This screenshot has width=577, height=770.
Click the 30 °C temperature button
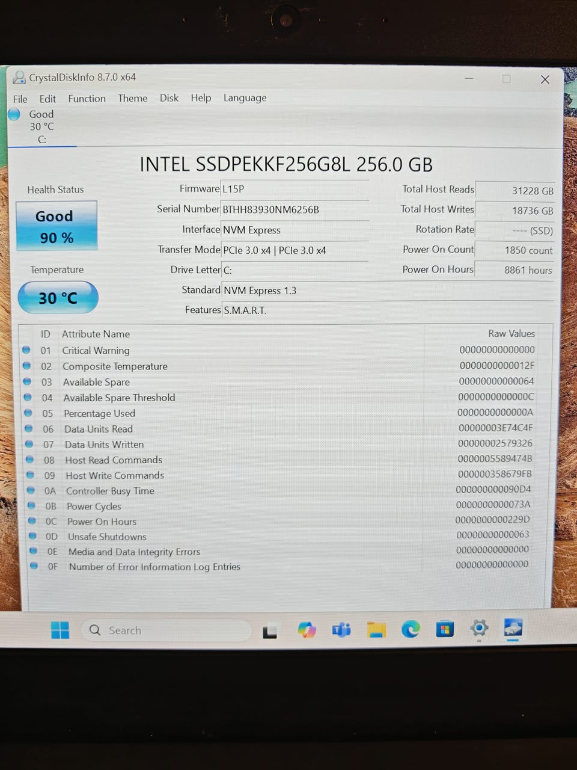click(58, 298)
